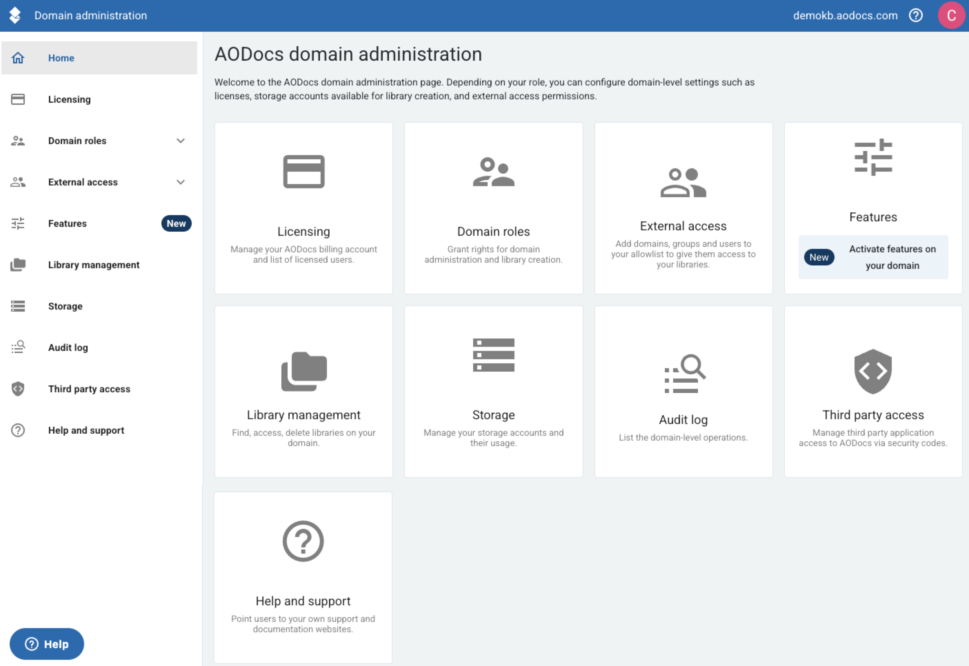Click the Help and support question icon in sidebar
Screen dimensions: 969x666
(x=18, y=430)
